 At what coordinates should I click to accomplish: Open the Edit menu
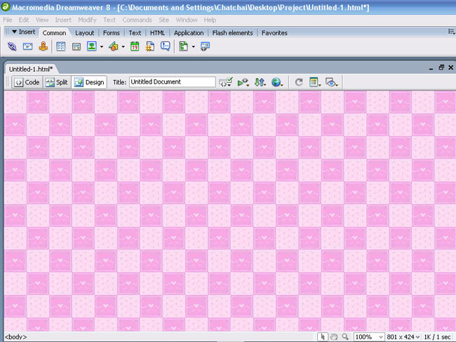coord(24,20)
